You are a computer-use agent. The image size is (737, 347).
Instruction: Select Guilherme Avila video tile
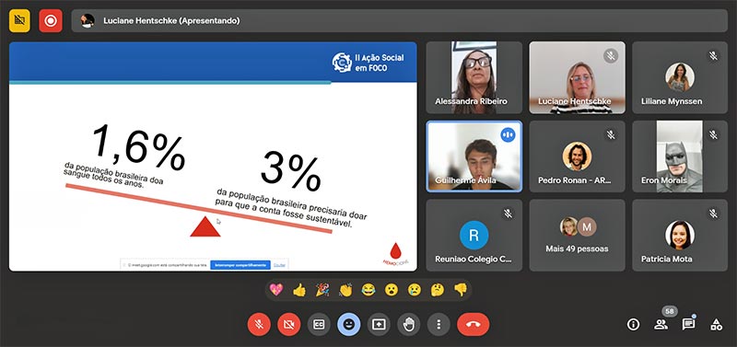474,156
